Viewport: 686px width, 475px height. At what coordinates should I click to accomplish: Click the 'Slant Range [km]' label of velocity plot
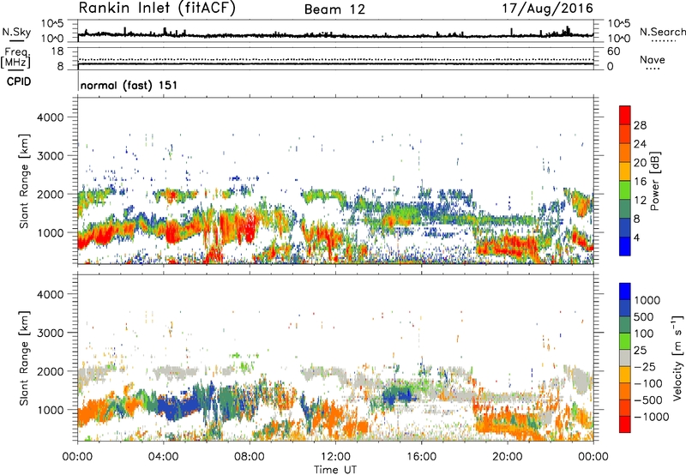tap(24, 358)
